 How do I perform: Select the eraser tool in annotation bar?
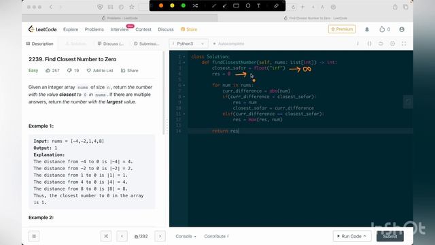click(x=276, y=5)
